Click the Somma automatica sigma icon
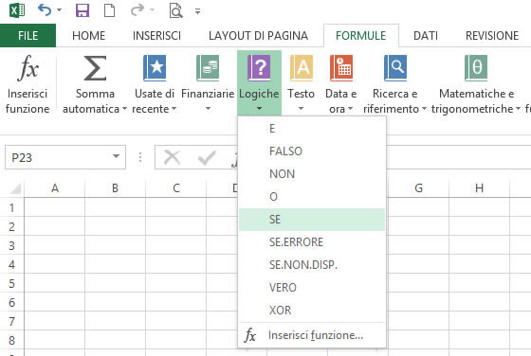531x356 pixels. click(95, 68)
